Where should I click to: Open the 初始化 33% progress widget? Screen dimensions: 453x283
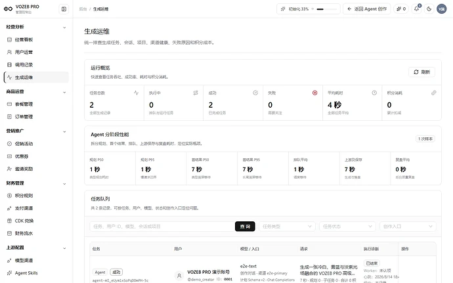pos(309,9)
